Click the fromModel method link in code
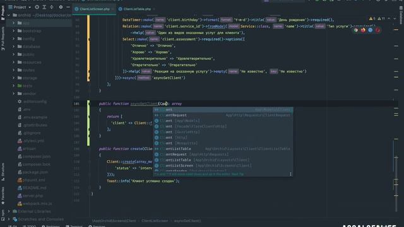The image size is (404, 227). pos(216,26)
